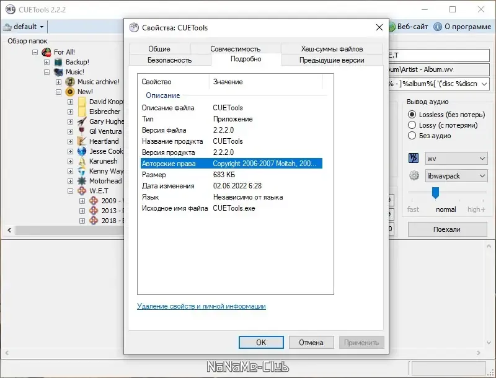The width and height of the screenshot is (496, 378).
Task: Expand the Music archive! node
Action: coord(58,82)
